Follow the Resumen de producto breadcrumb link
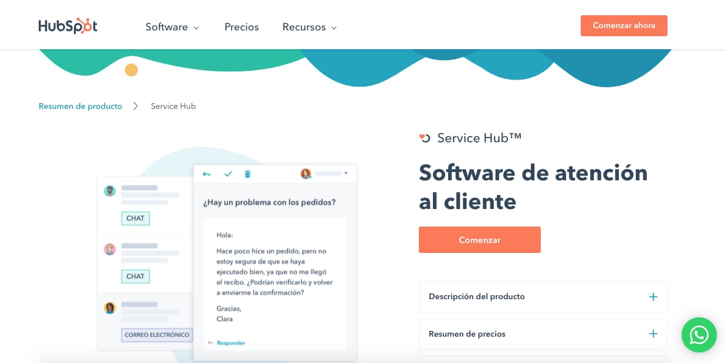The width and height of the screenshot is (725, 363). pyautogui.click(x=80, y=106)
